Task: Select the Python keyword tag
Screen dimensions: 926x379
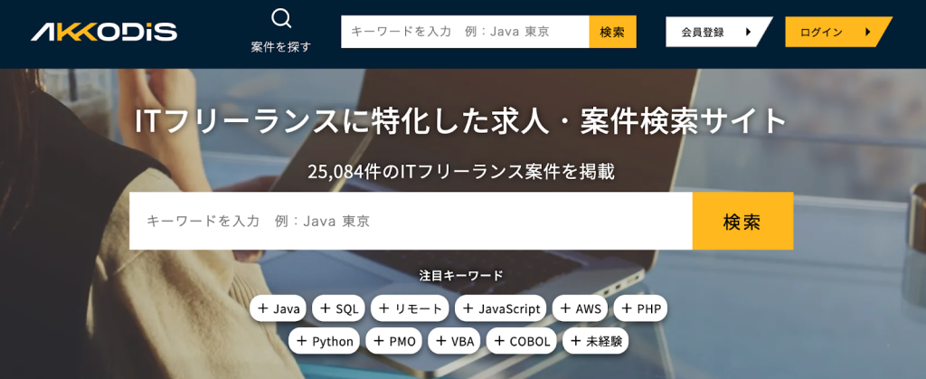Action: click(325, 341)
